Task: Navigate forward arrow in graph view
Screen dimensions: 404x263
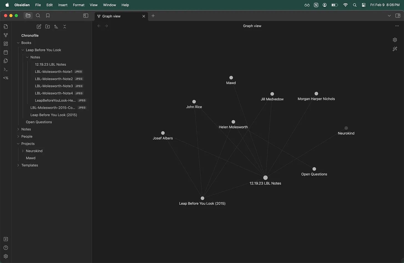Action: pos(106,26)
